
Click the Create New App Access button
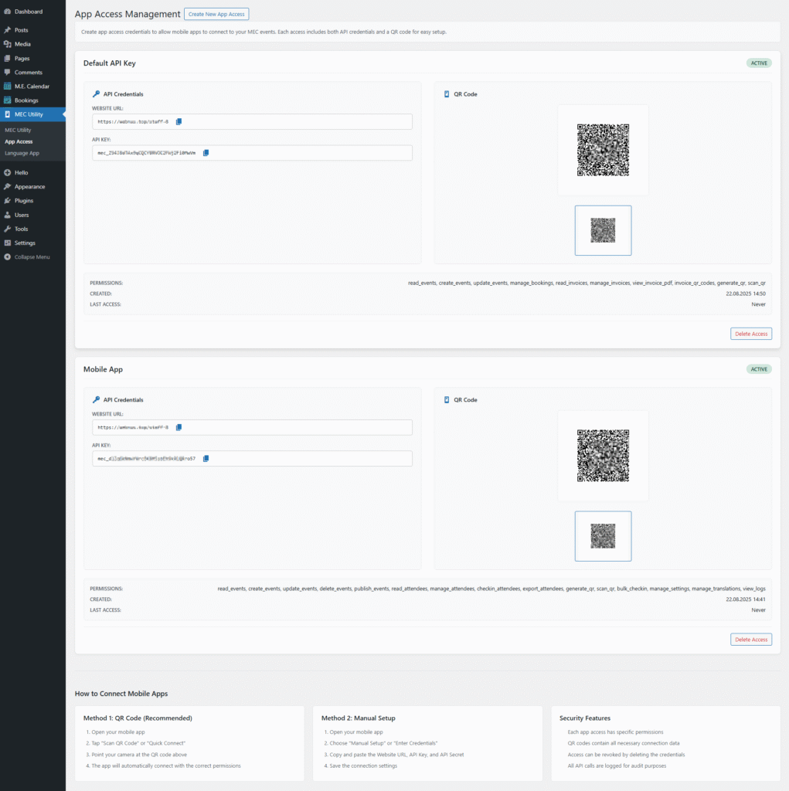click(216, 14)
